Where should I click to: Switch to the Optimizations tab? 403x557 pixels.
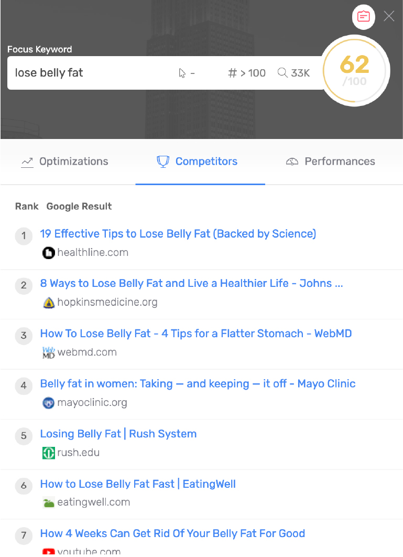(64, 162)
